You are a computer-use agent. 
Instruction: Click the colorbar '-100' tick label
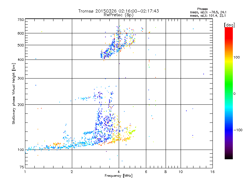[x=238, y=130]
